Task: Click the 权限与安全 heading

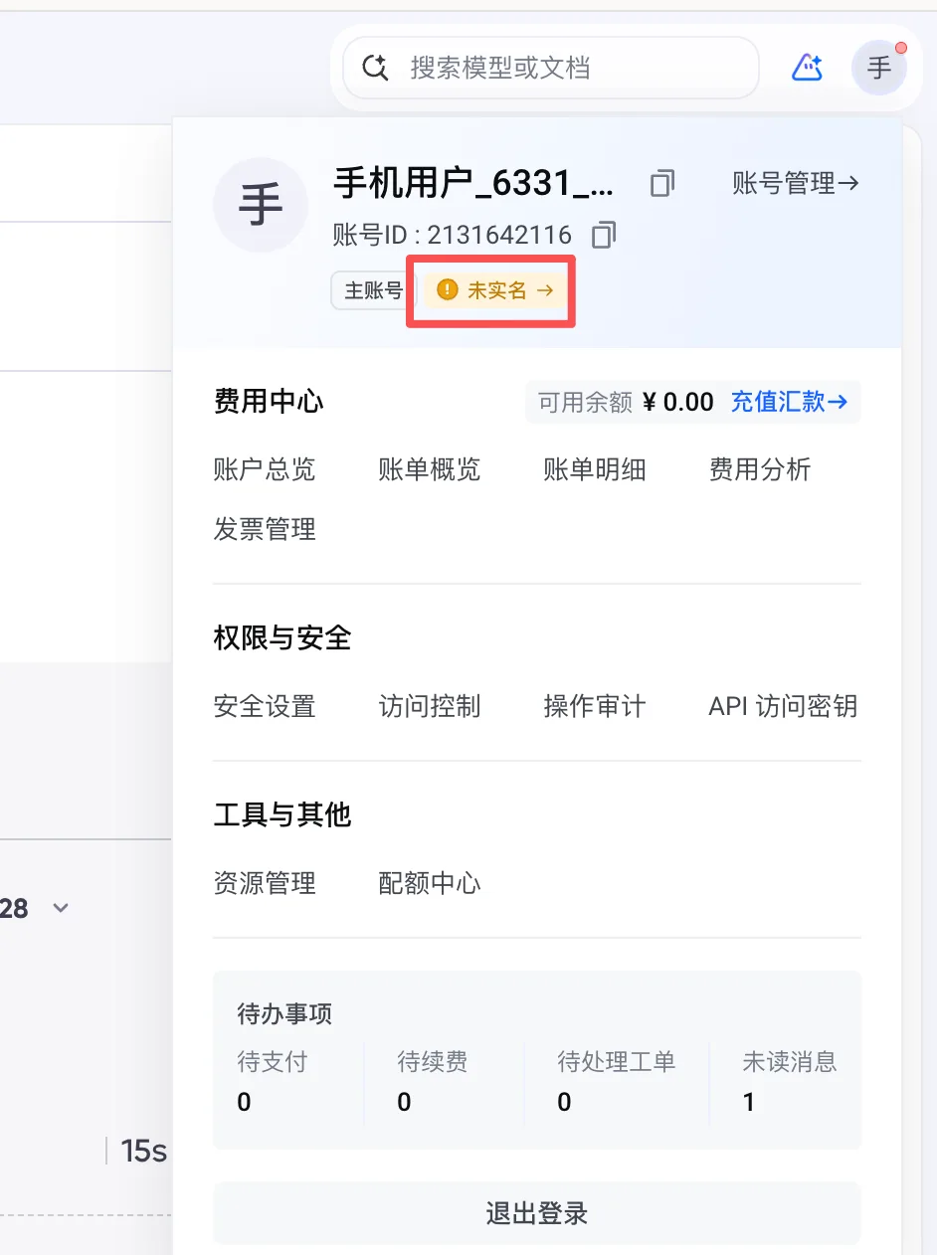Action: 282,637
